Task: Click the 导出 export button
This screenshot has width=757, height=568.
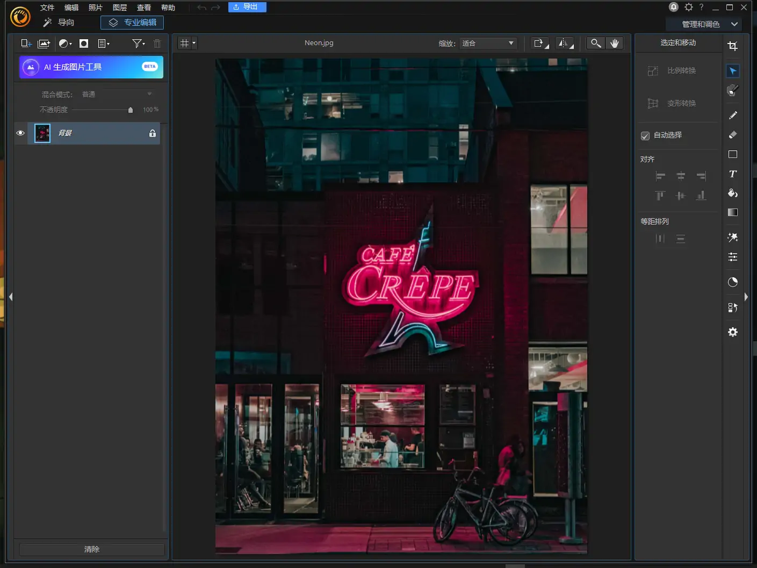Action: tap(247, 7)
